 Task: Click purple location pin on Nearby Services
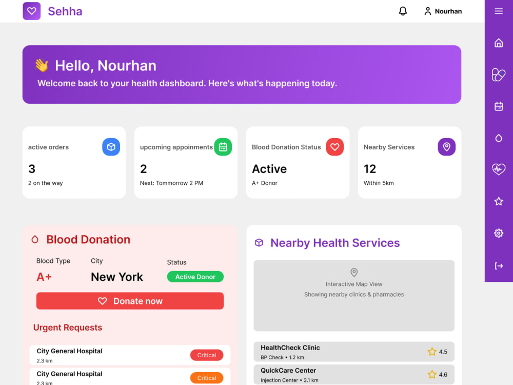click(447, 147)
